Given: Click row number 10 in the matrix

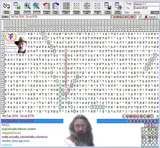Looking at the screenshot, I should coord(2,73).
